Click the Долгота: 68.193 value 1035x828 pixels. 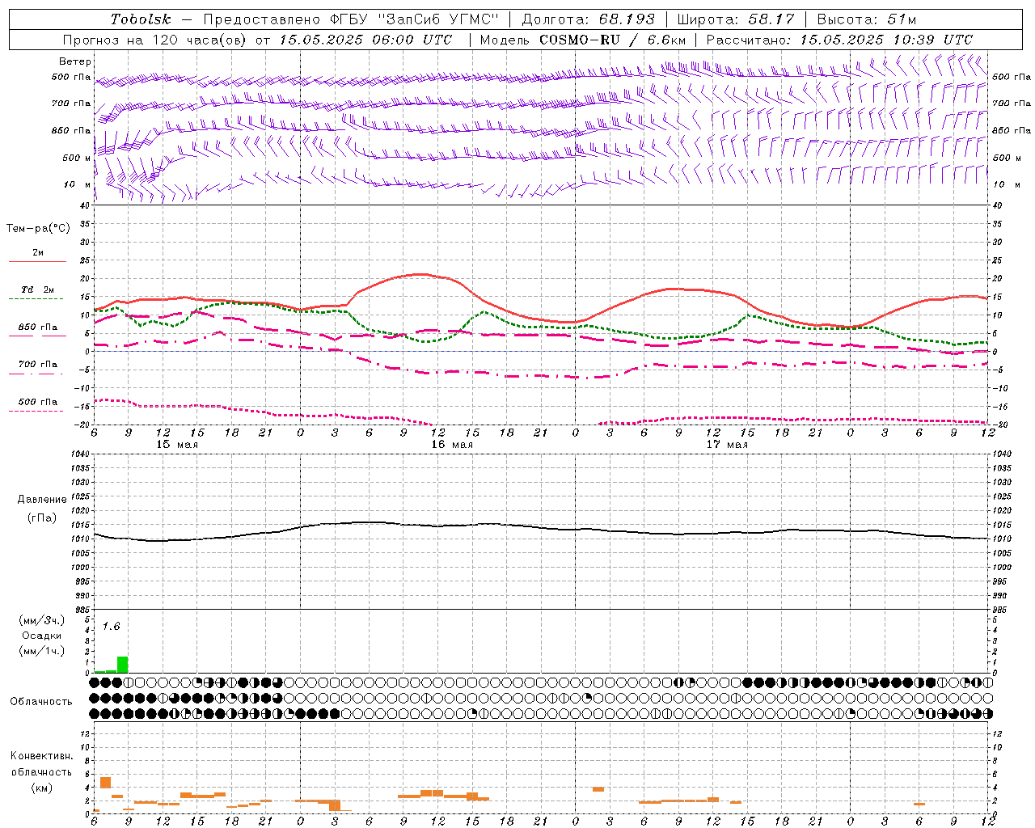(589, 19)
